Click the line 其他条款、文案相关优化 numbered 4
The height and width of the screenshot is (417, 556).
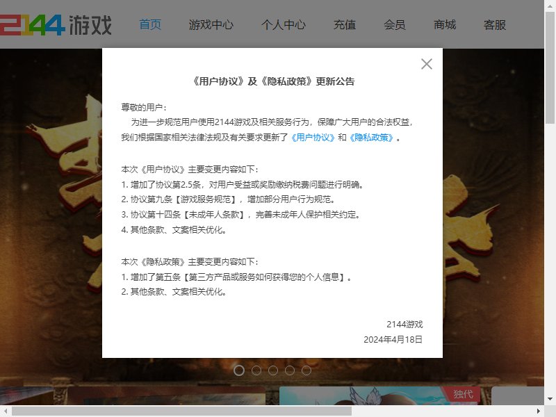tap(174, 230)
